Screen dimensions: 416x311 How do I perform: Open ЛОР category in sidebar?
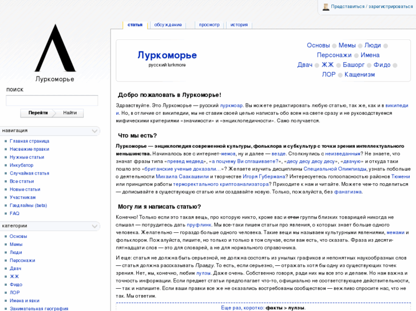(x=15, y=293)
